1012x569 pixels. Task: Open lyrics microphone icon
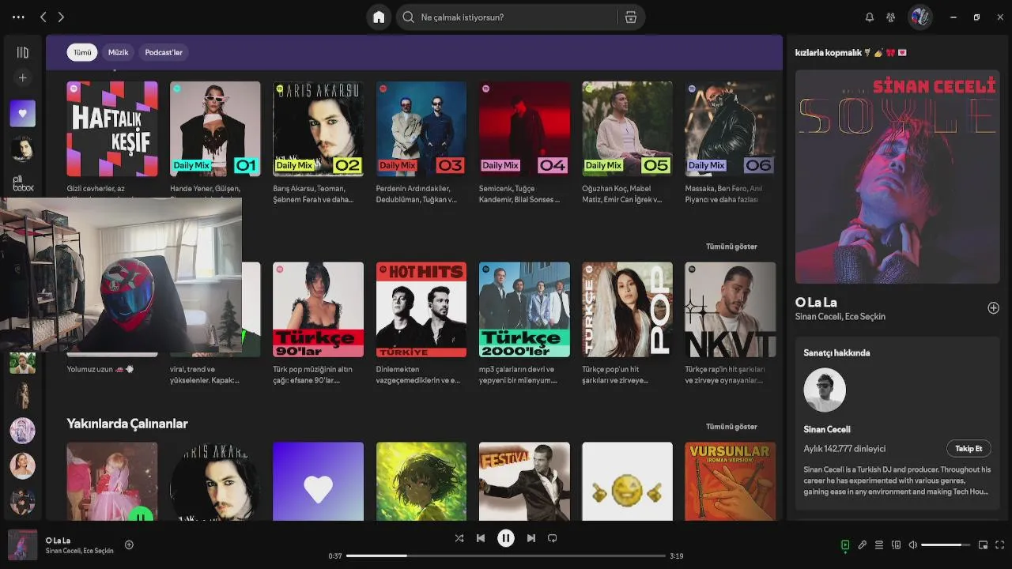click(x=863, y=545)
